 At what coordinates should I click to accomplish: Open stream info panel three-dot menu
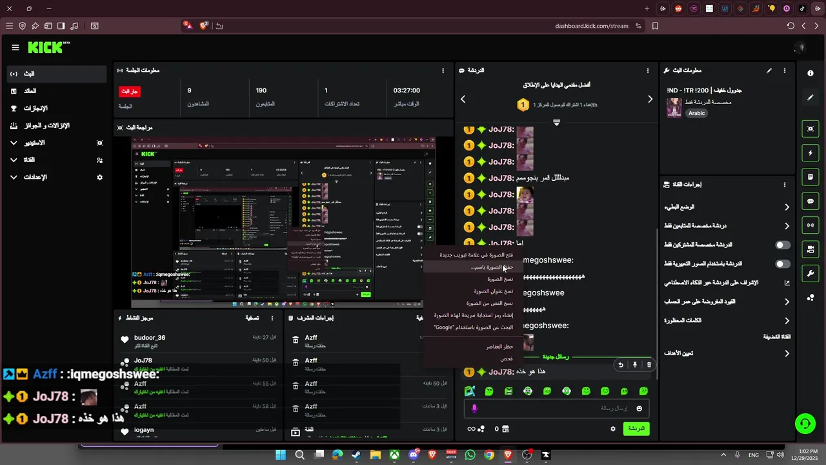785,70
